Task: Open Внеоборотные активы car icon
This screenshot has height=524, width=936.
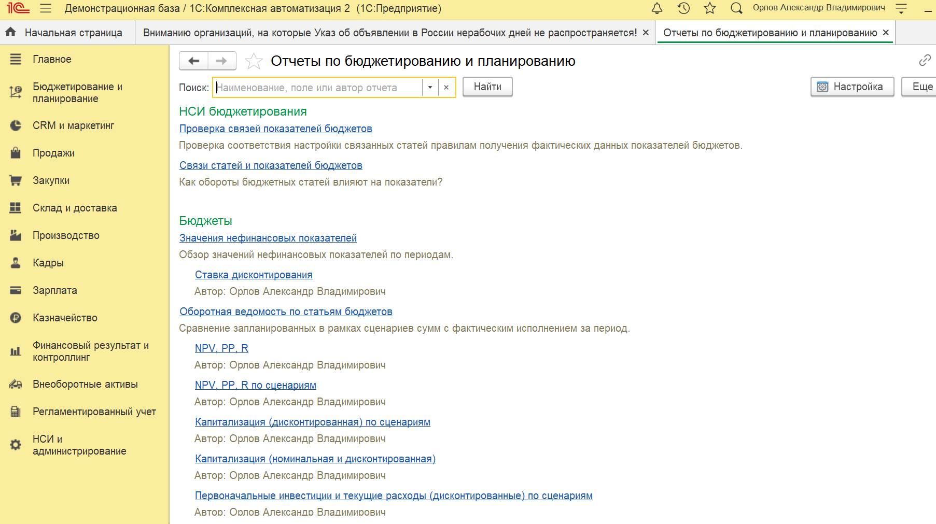Action: [16, 384]
